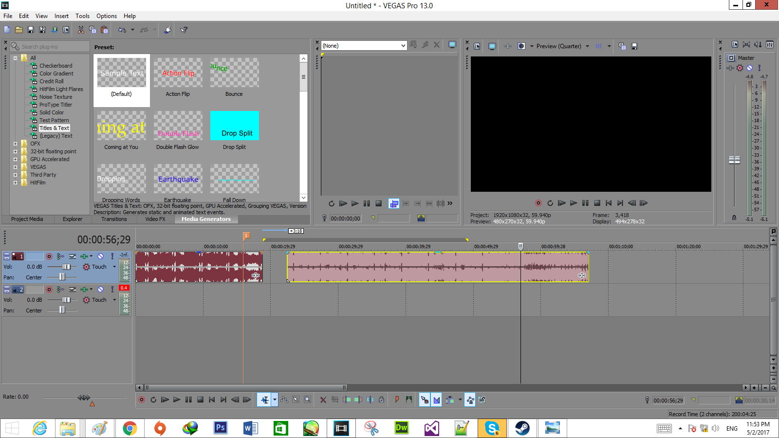
Task: Open Master bus FX icon
Action: tap(730, 68)
